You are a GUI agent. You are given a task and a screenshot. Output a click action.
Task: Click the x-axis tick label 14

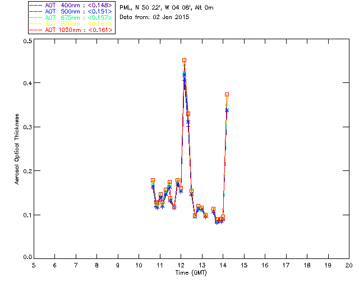[223, 265]
